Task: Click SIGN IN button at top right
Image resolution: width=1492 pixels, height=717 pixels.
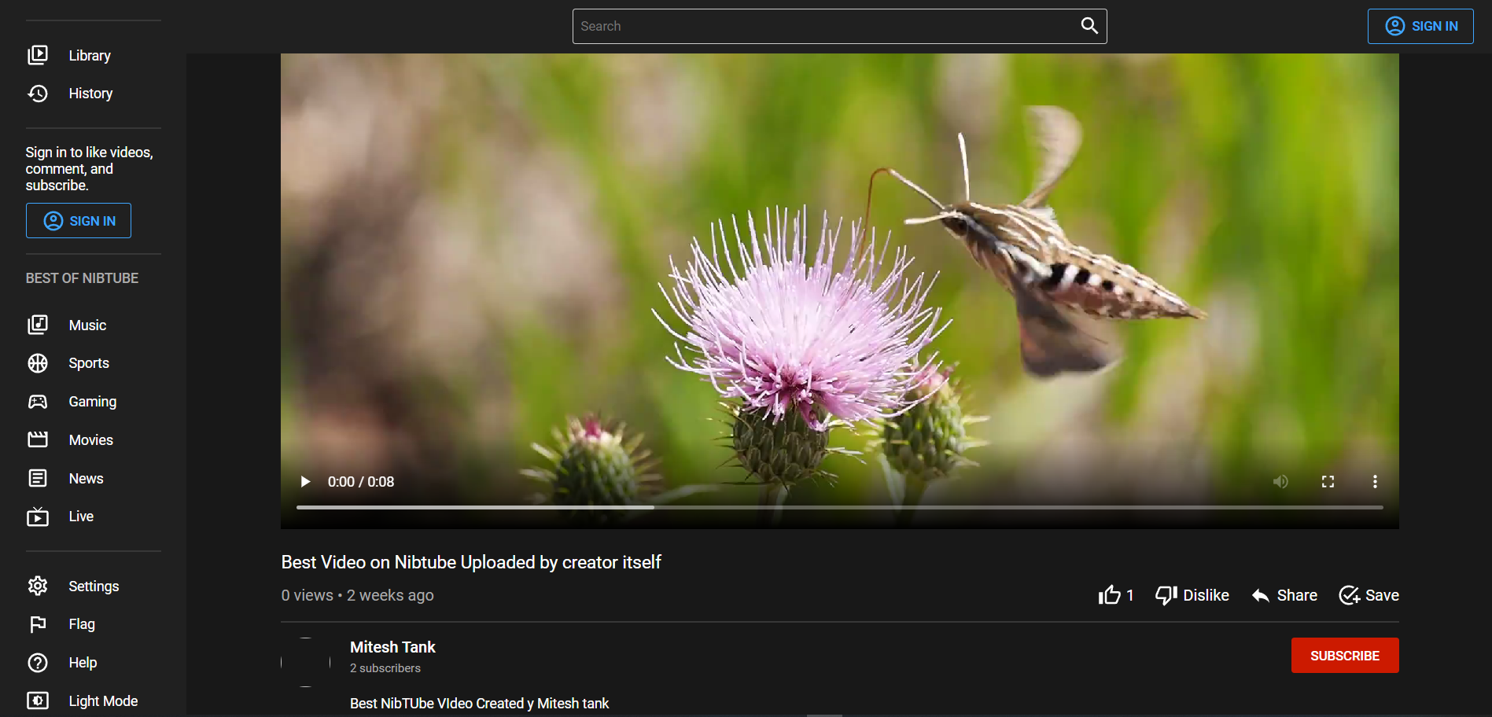Action: coord(1420,26)
